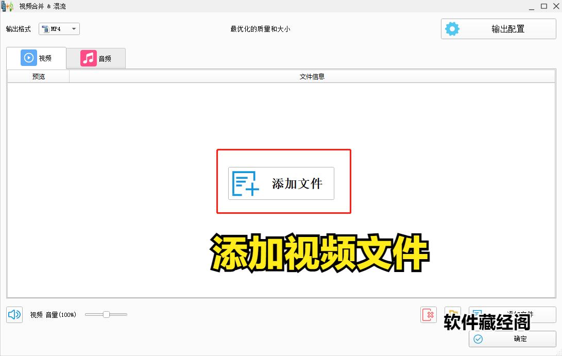Click the 最优化的质量和大小 label
562x356 pixels.
[260, 29]
